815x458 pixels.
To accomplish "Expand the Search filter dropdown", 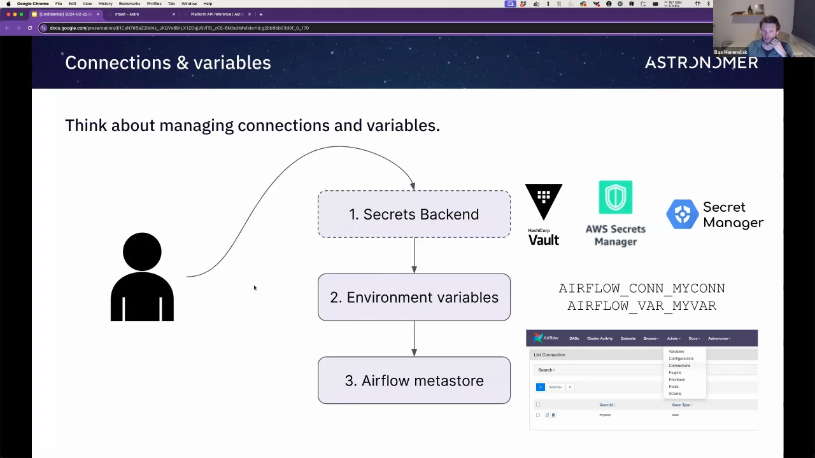I will (x=546, y=370).
